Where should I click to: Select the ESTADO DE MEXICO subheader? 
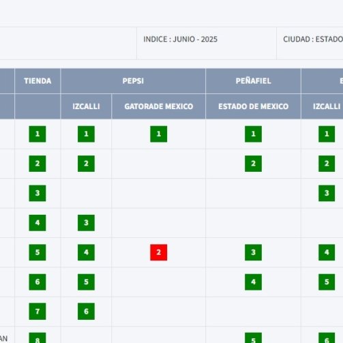point(253,106)
